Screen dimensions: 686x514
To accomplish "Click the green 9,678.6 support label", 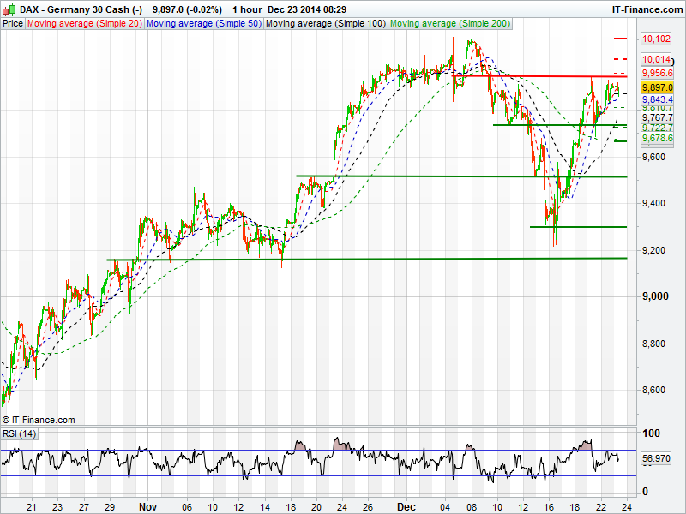I will 658,138.
